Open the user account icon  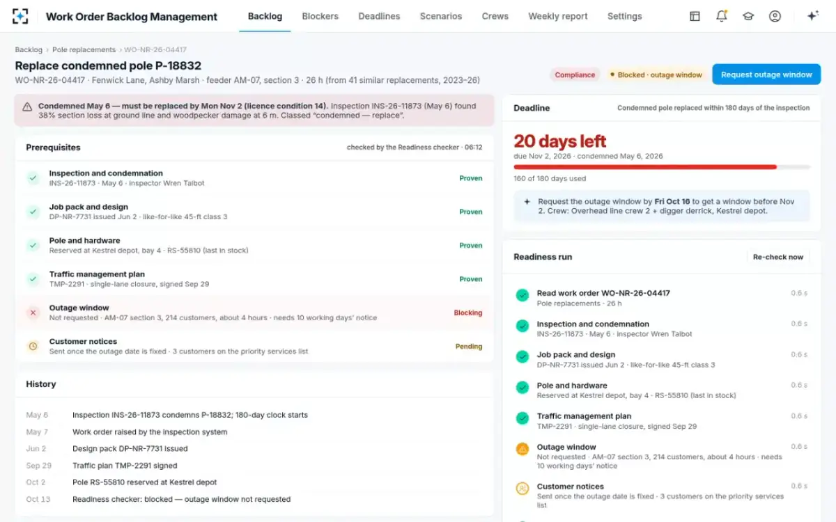point(775,16)
